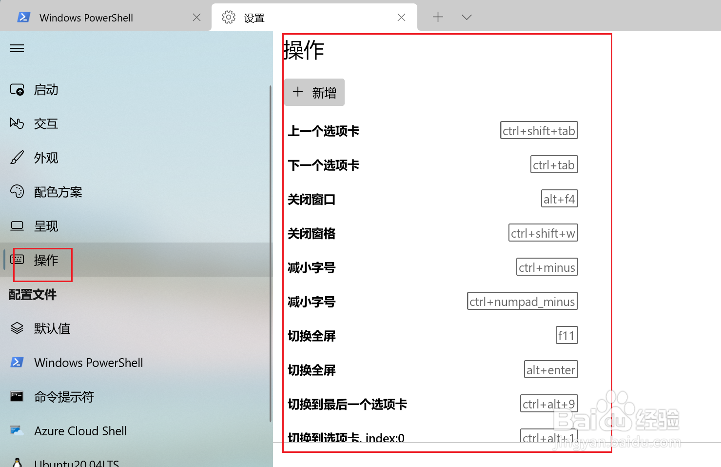The width and height of the screenshot is (721, 467).
Task: Select the Windows PowerShell profile icon
Action: click(x=17, y=363)
